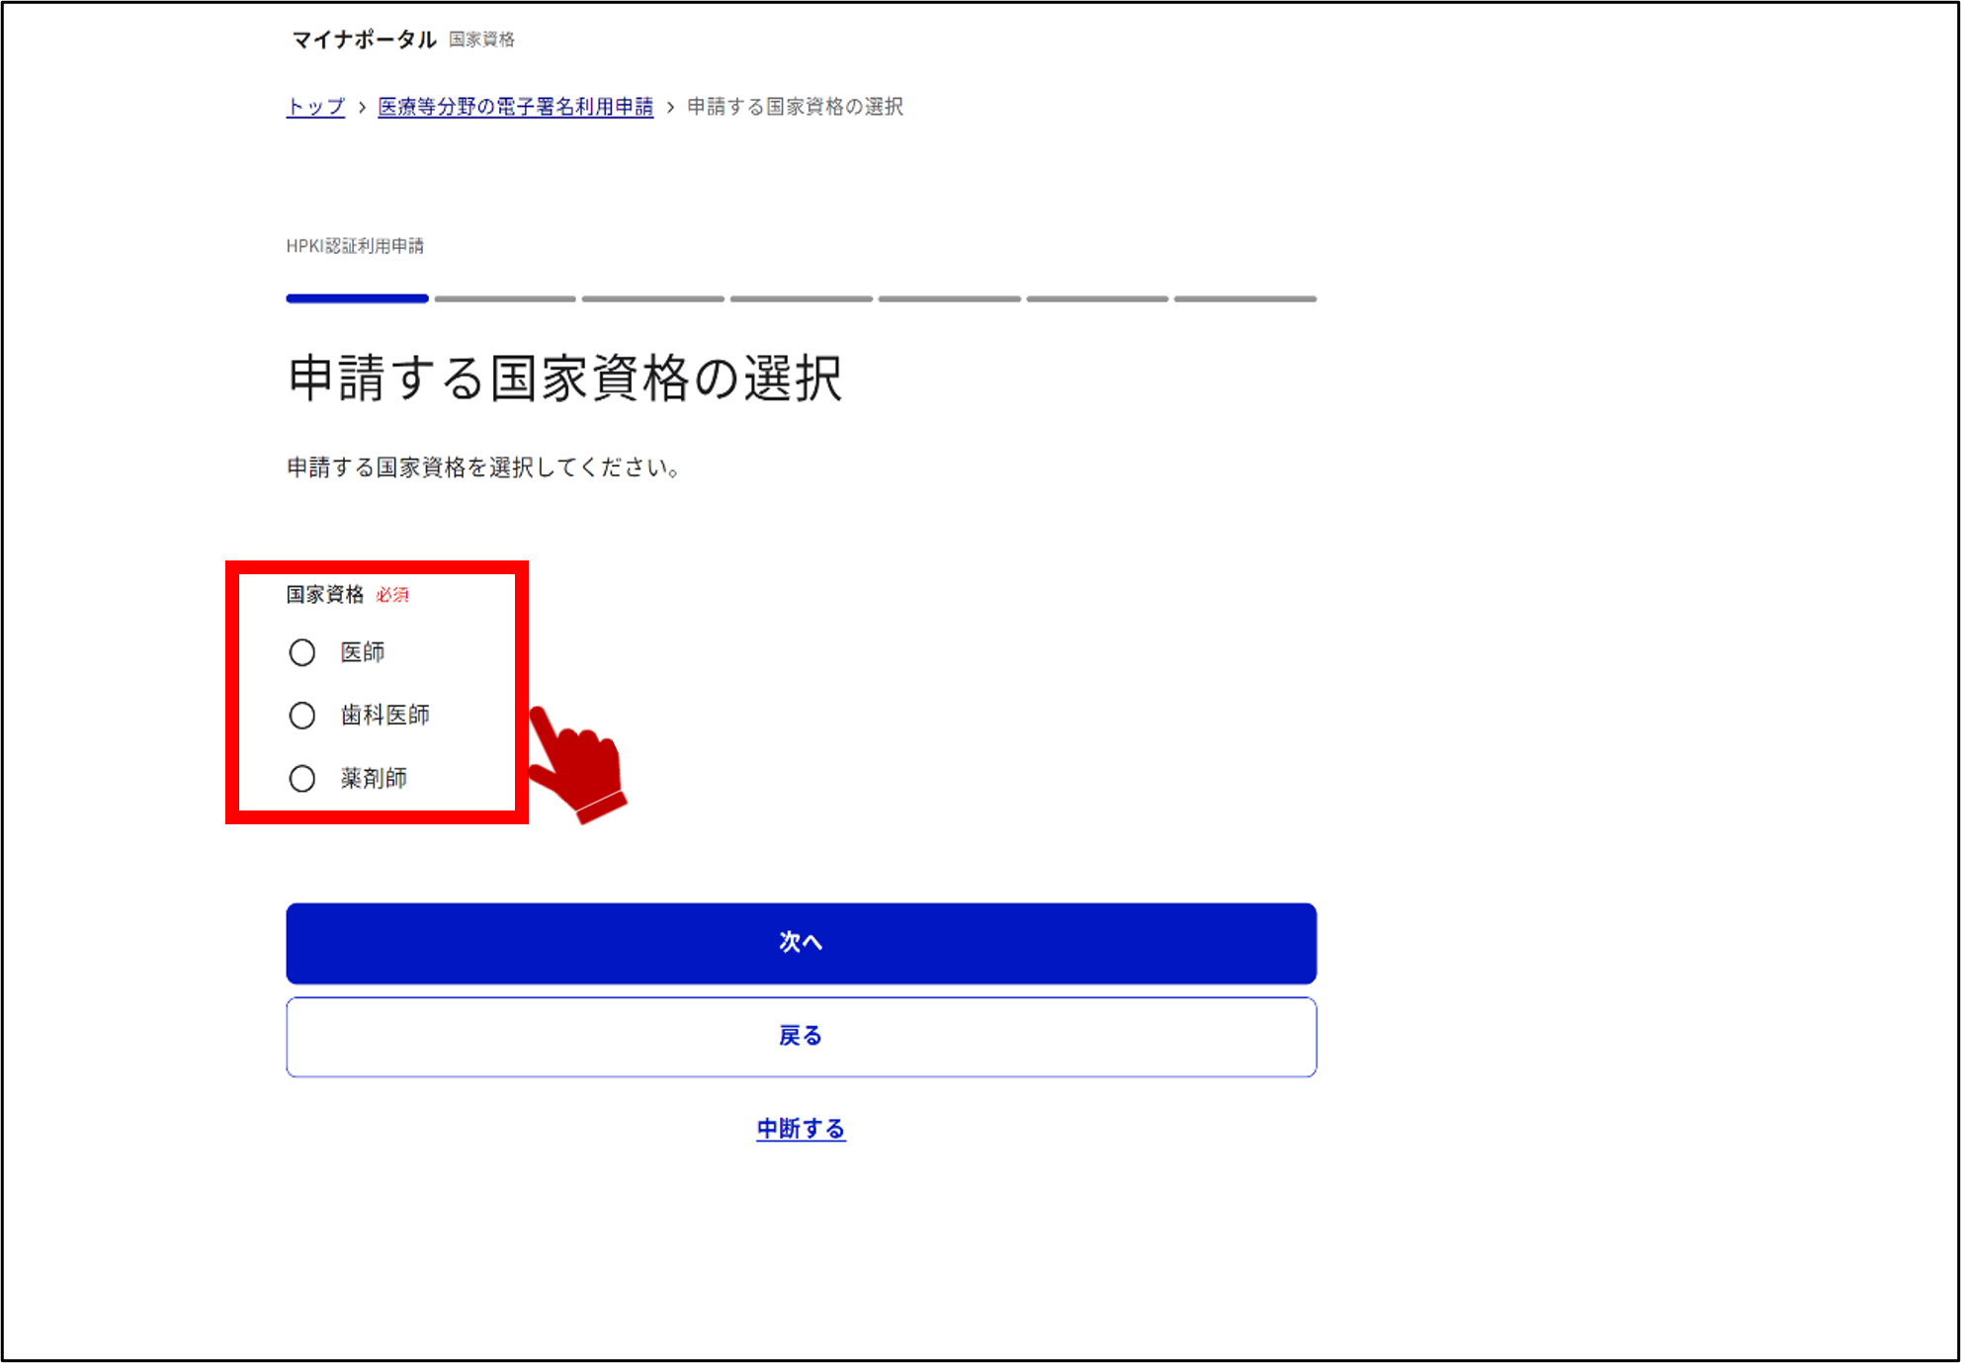Click the 次へ button
The image size is (1961, 1363).
point(801,943)
